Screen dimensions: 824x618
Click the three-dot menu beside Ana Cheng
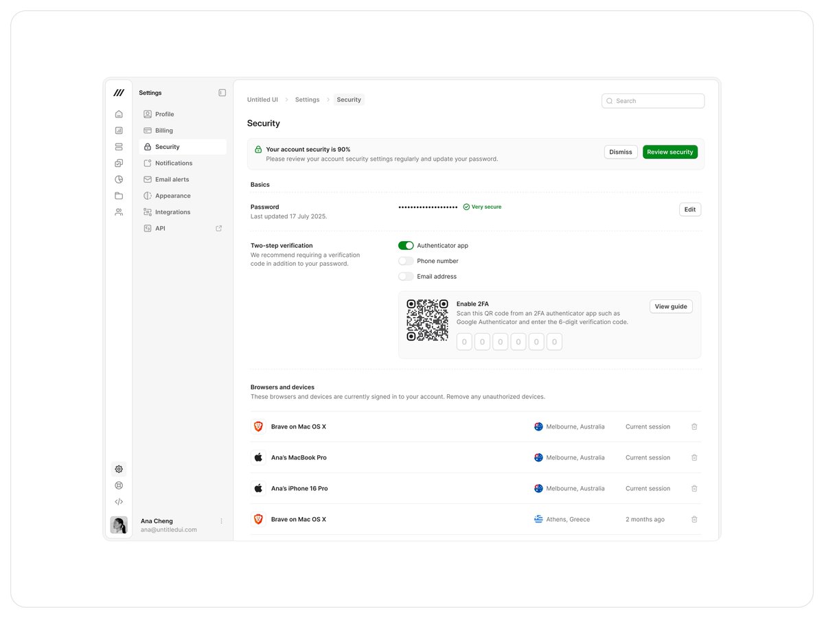coord(221,521)
